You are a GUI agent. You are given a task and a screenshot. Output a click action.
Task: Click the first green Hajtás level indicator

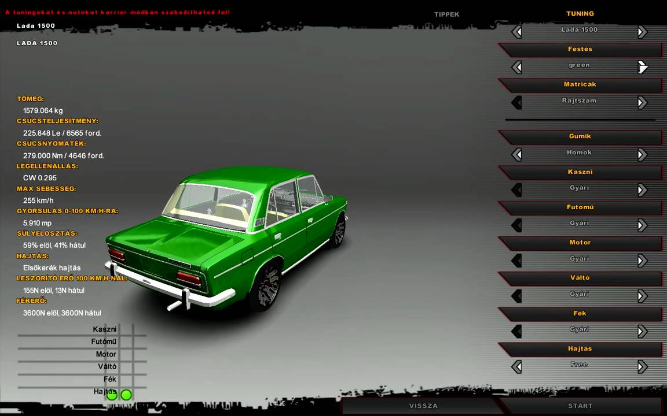point(112,395)
